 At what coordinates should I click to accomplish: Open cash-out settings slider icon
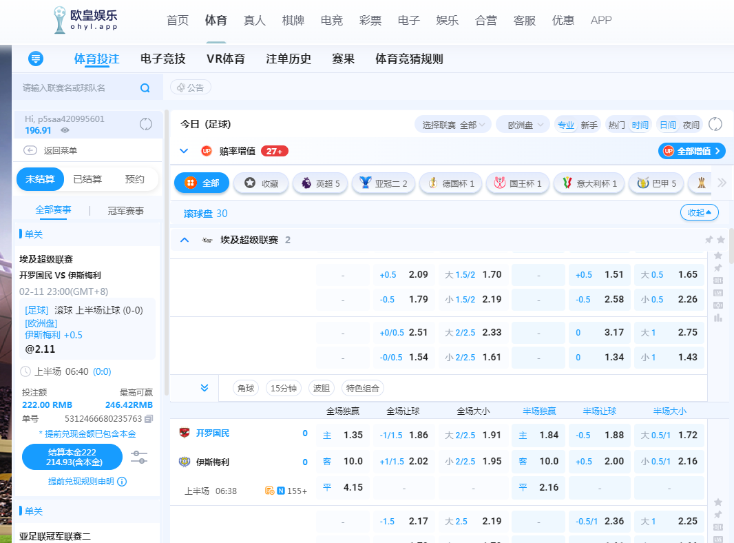point(139,457)
